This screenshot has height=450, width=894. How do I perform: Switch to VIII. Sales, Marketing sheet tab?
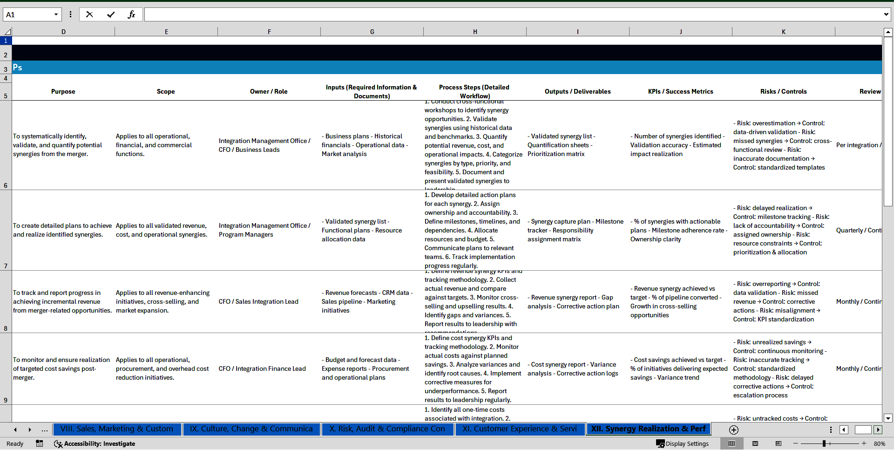(x=116, y=429)
